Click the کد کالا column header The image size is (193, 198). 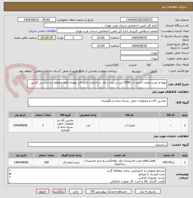point(170,115)
